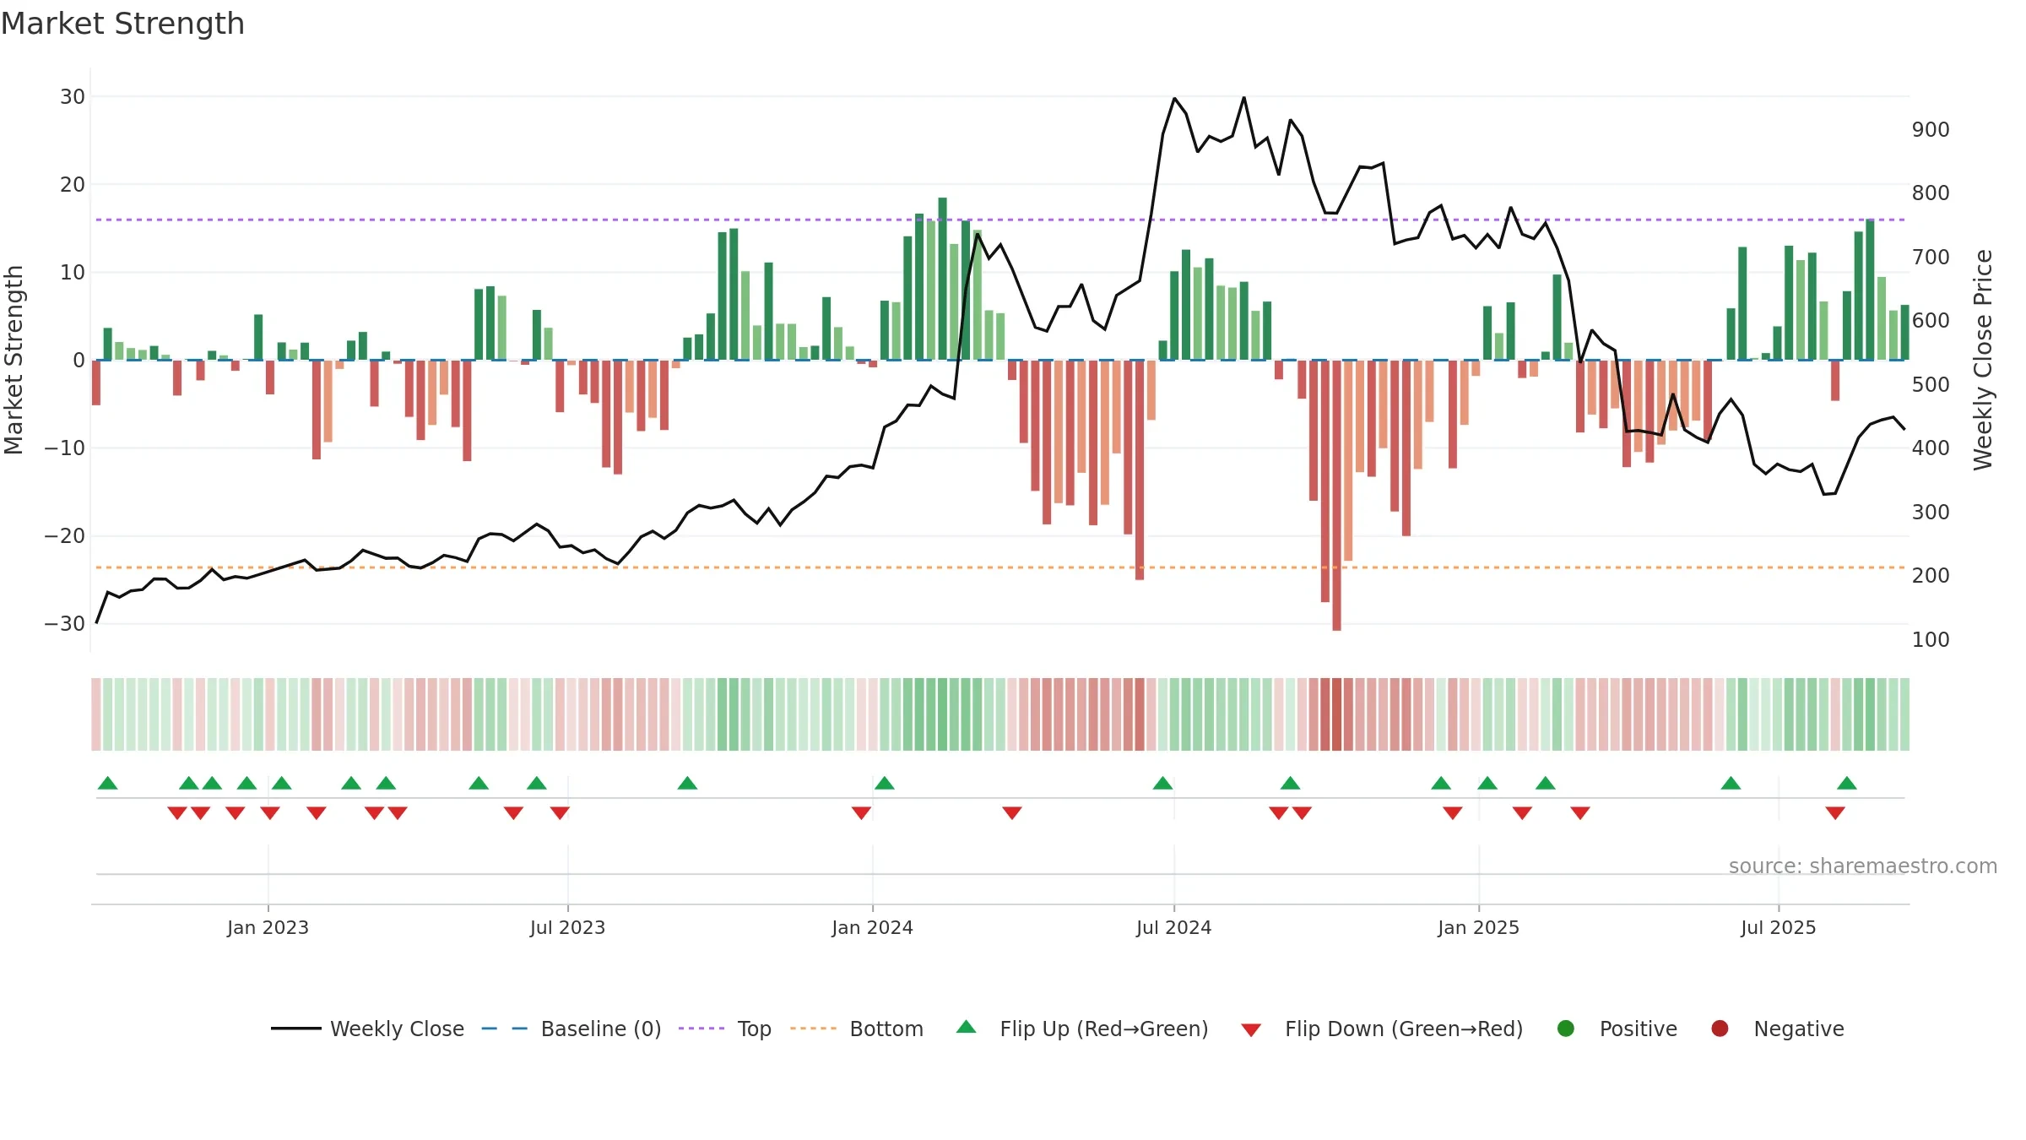Click the 500 right-axis price label
This screenshot has height=1140, width=2026.
point(1931,385)
